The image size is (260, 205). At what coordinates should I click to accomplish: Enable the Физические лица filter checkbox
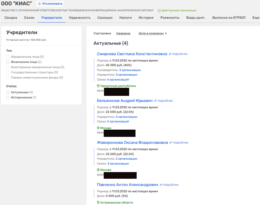click(8, 62)
